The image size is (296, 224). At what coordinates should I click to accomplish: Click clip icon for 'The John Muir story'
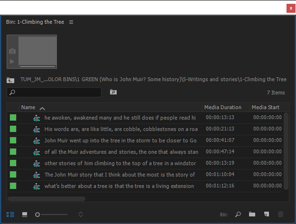[x=37, y=175]
